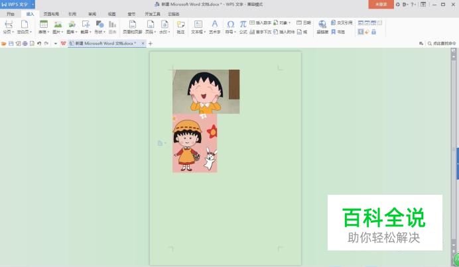Click the save disk icon in quick toolbar
Image resolution: width=459 pixels, height=267 pixels.
[11, 44]
